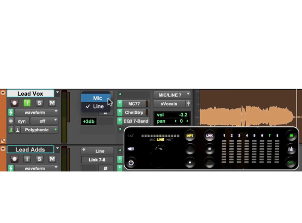302x223 pixels.
Task: Open the EQ3 7-Band insert plugin
Action: coord(136,121)
